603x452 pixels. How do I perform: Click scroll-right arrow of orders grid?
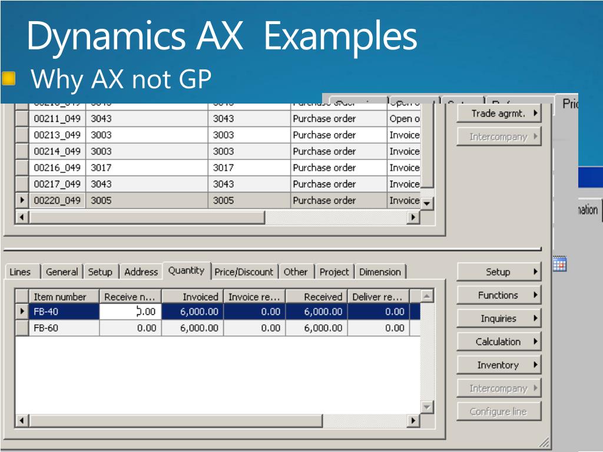(x=413, y=217)
